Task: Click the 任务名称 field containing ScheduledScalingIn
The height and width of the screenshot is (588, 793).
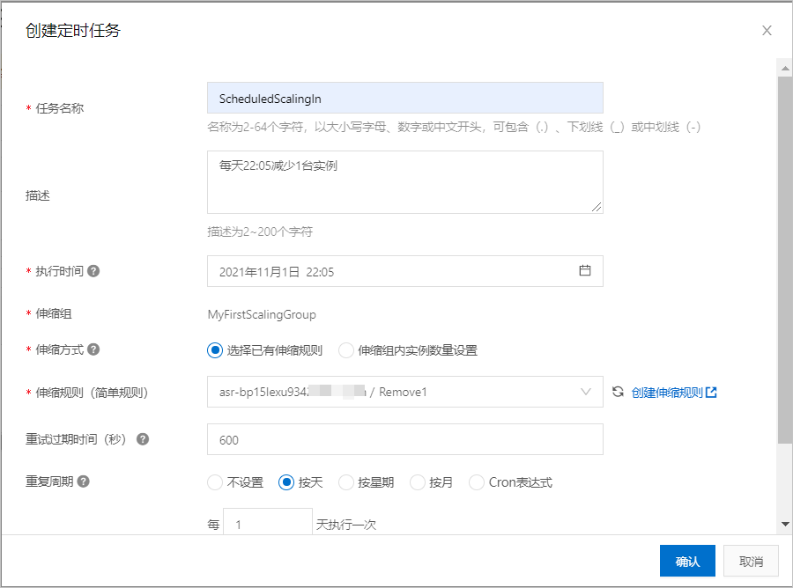Action: [x=405, y=98]
